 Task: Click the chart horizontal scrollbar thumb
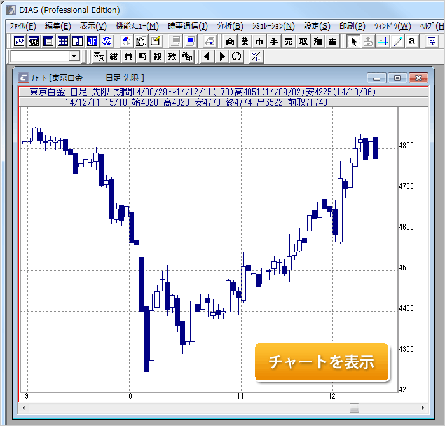(354, 408)
